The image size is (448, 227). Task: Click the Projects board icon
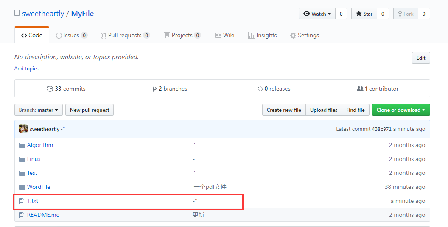tap(167, 36)
